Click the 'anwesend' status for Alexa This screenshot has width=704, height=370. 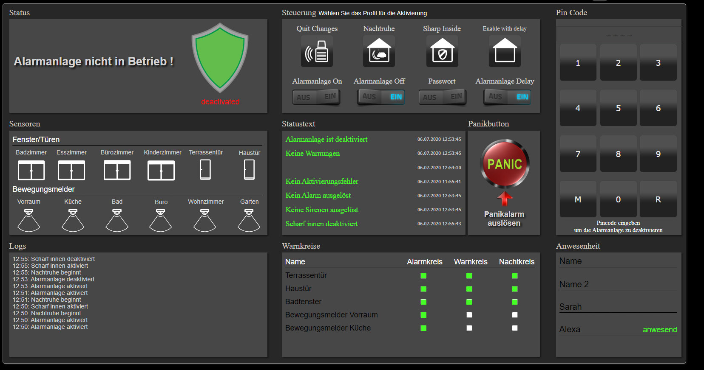(x=660, y=330)
